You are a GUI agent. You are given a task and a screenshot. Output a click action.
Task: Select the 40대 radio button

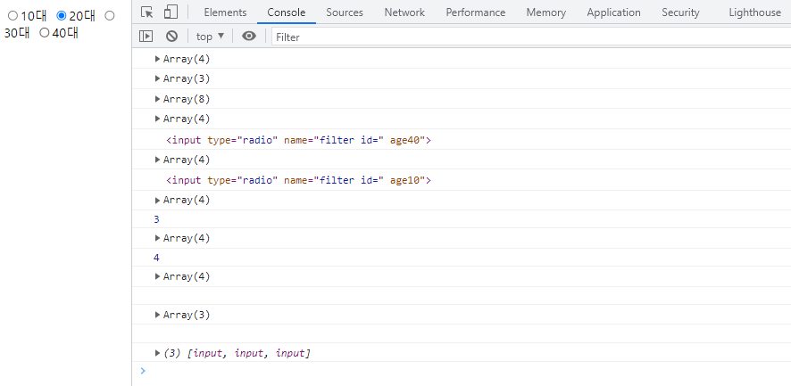[45, 33]
